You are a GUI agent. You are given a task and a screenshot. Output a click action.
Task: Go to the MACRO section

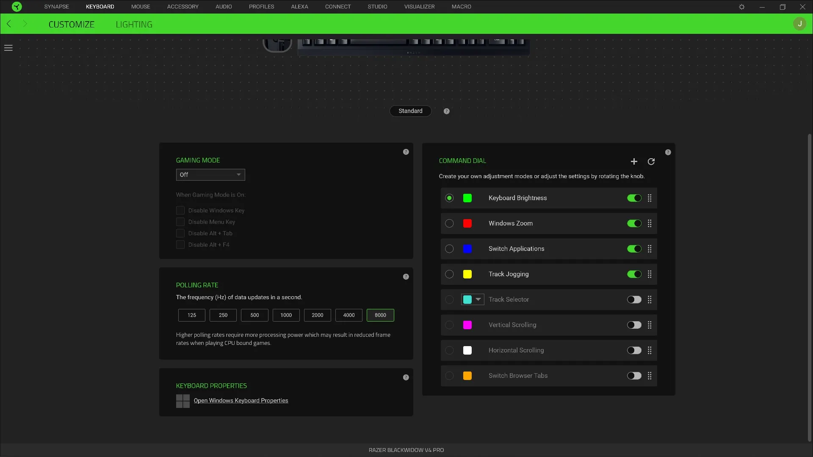(x=462, y=6)
